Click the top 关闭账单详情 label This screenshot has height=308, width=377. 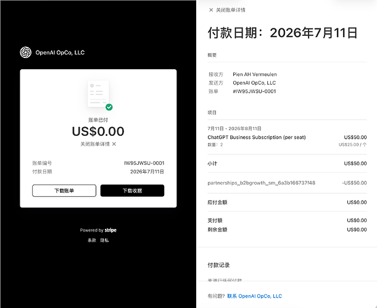pyautogui.click(x=231, y=10)
